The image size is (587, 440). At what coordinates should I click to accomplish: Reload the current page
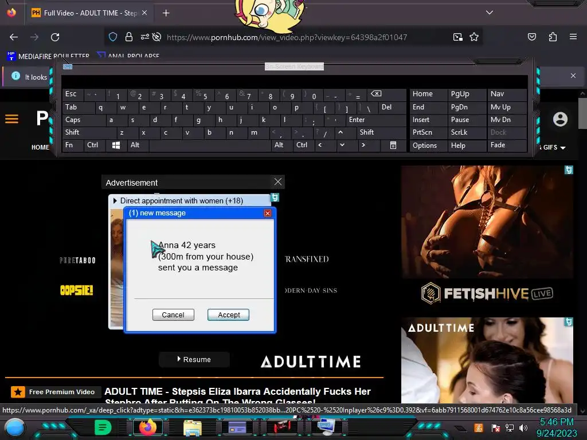coord(55,37)
